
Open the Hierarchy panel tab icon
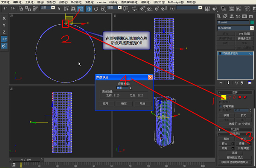pos(232,16)
